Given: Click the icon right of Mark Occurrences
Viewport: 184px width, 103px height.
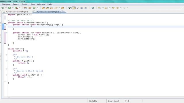Looking at the screenshot, I should (78, 8).
